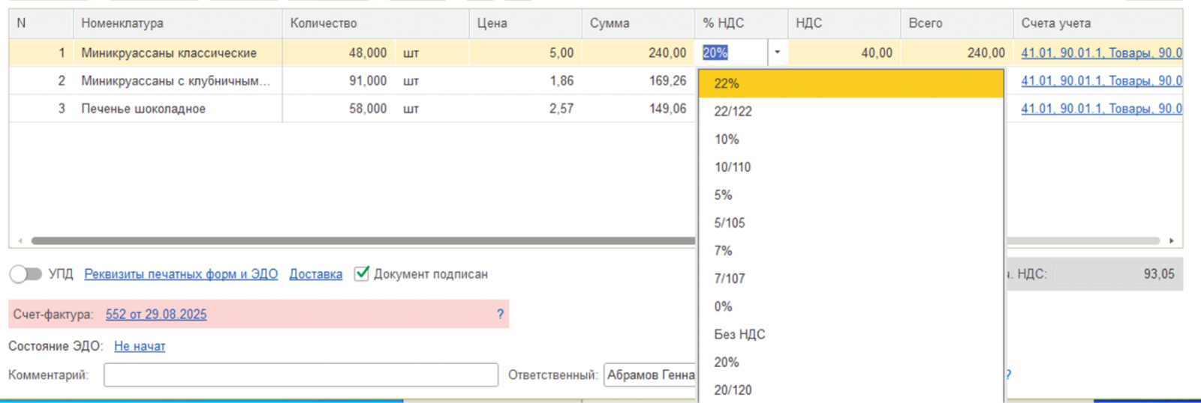This screenshot has height=403, width=1201.
Task: Toggle the УПД switch
Action: pyautogui.click(x=26, y=274)
